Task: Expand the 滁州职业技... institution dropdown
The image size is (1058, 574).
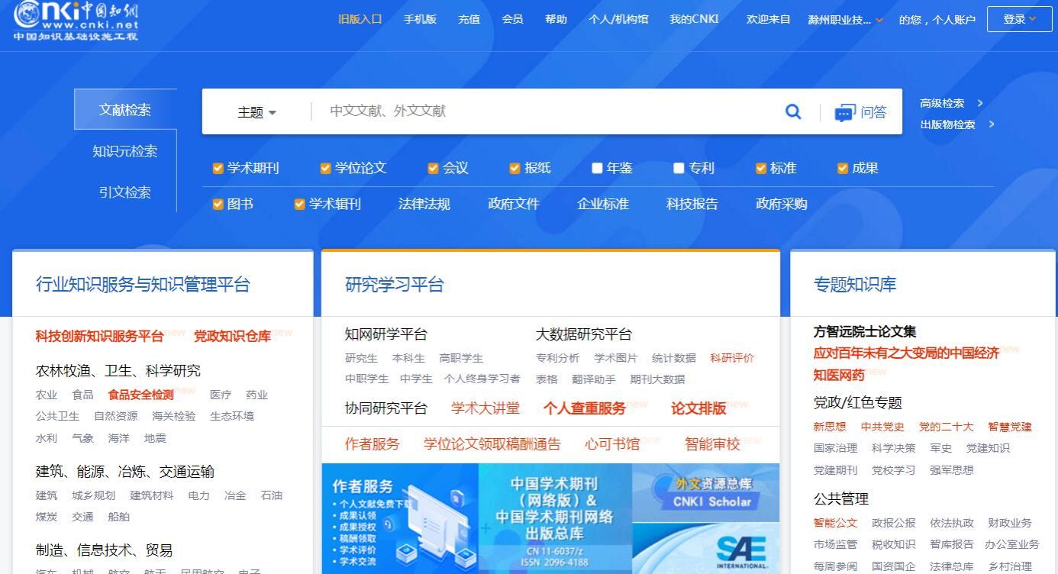Action: (x=846, y=20)
